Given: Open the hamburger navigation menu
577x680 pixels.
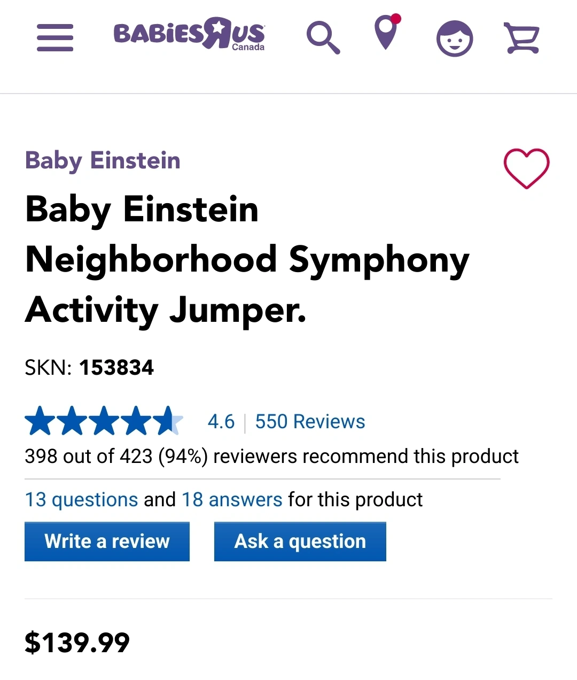Looking at the screenshot, I should [x=55, y=37].
